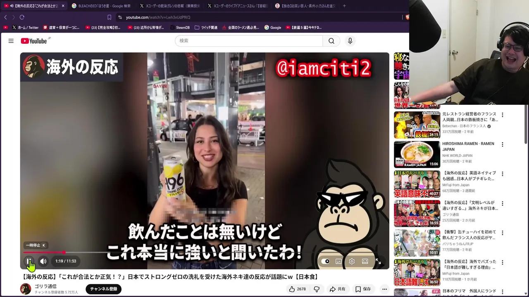The width and height of the screenshot is (529, 297).
Task: Switch to Xユーザーのライブドアニュース tab
Action: point(237,6)
